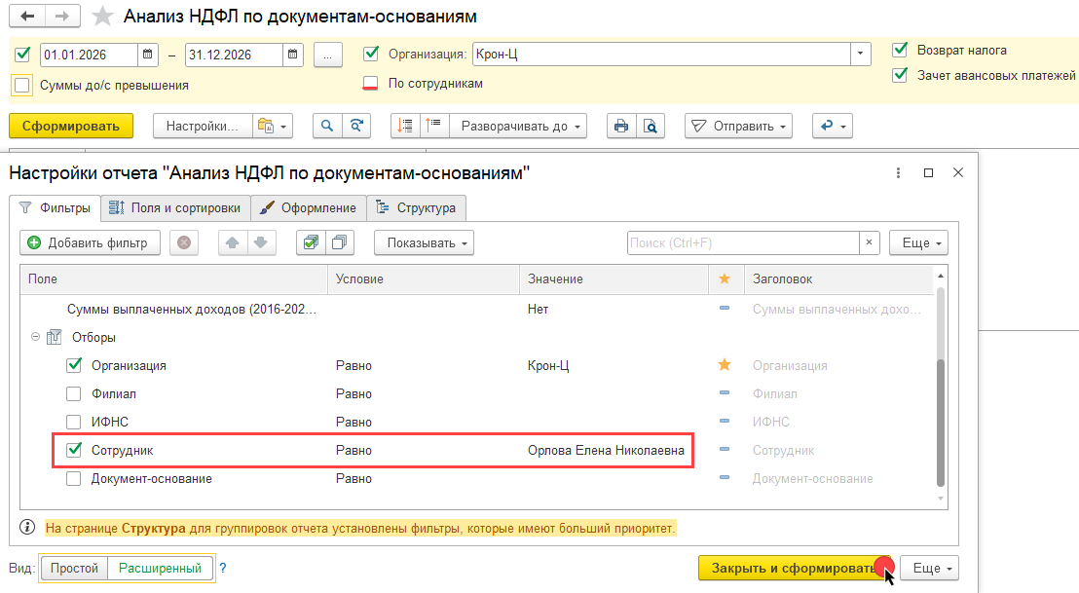Switch to Фильтры tab

(x=56, y=208)
